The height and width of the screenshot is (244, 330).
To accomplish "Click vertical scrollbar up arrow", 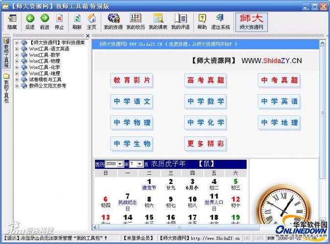I will point(322,43).
